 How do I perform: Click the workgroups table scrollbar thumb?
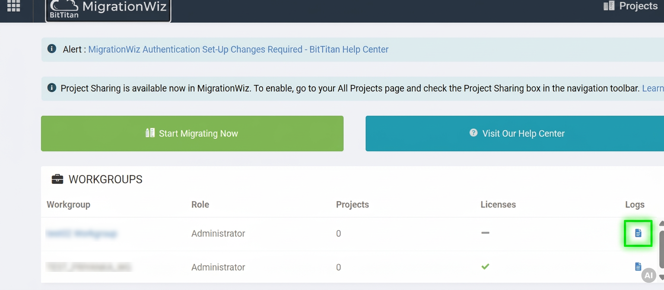(661, 249)
